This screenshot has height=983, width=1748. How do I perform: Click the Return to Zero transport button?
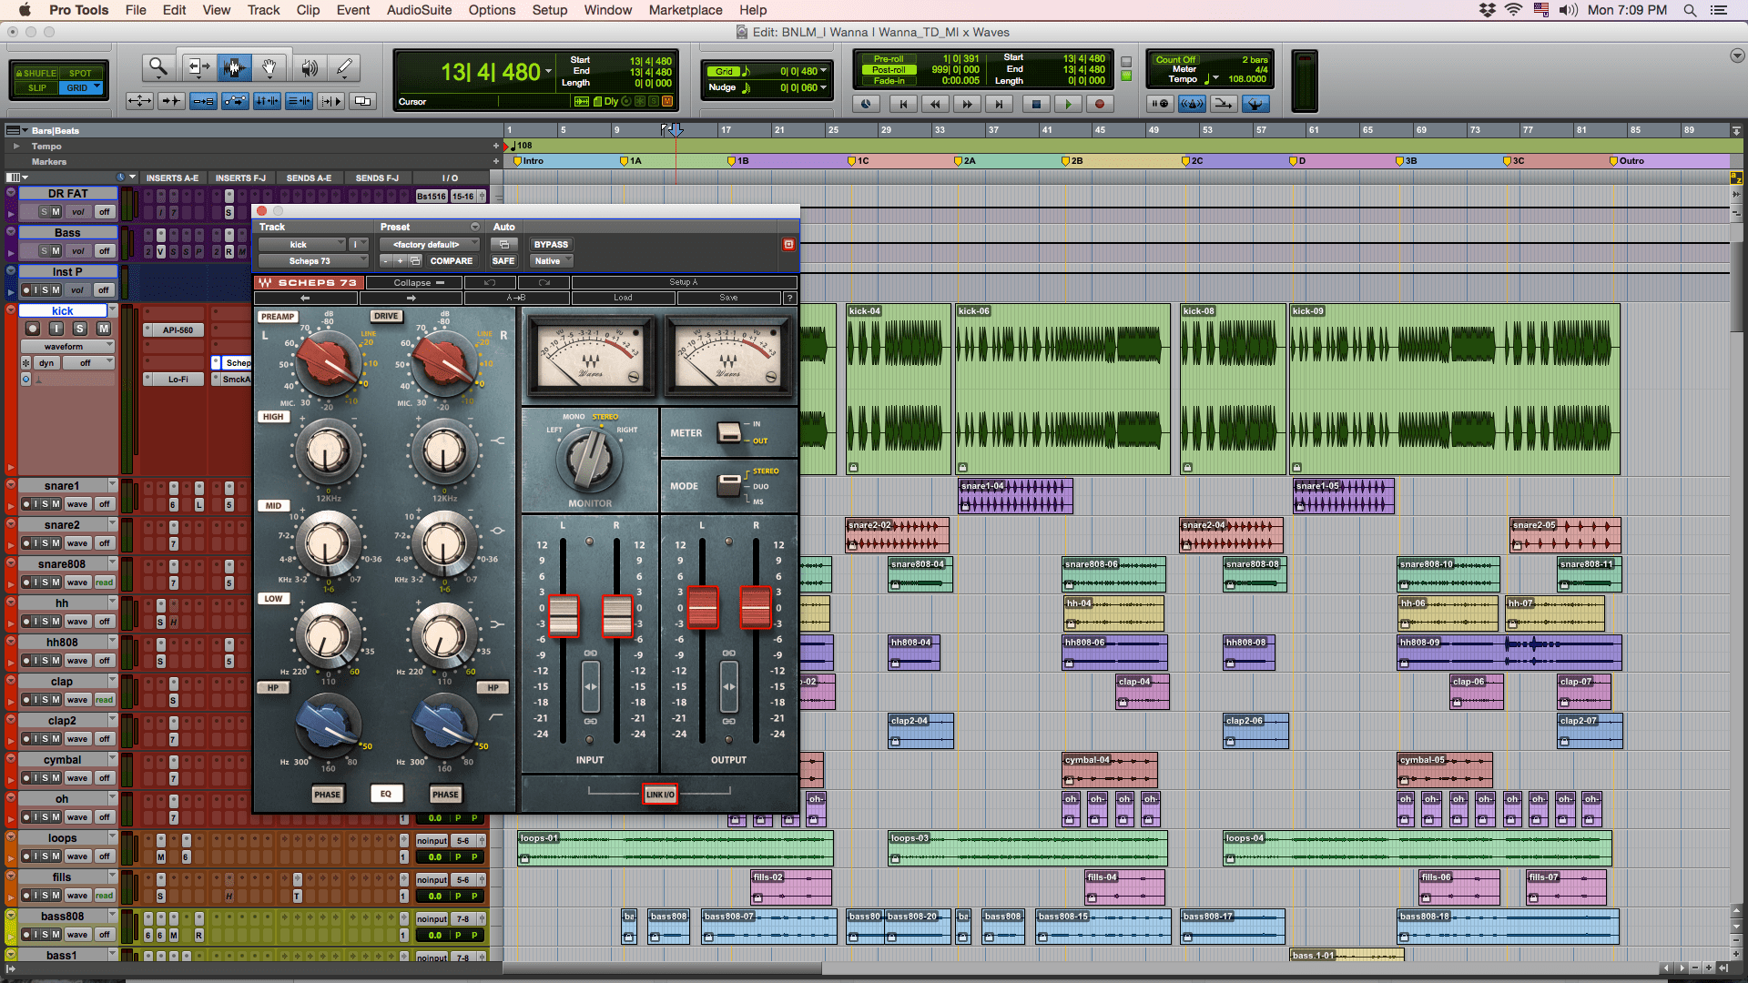click(x=903, y=104)
